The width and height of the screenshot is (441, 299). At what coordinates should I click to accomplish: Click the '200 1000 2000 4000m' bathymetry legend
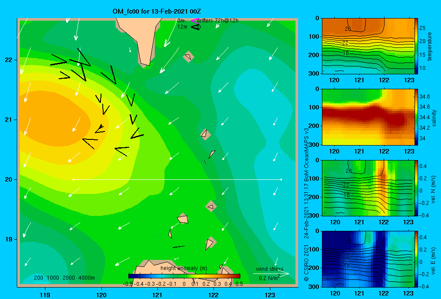pyautogui.click(x=64, y=278)
